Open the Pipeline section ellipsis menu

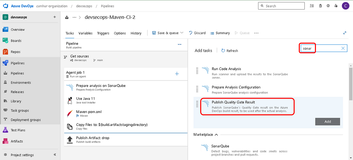click(180, 44)
